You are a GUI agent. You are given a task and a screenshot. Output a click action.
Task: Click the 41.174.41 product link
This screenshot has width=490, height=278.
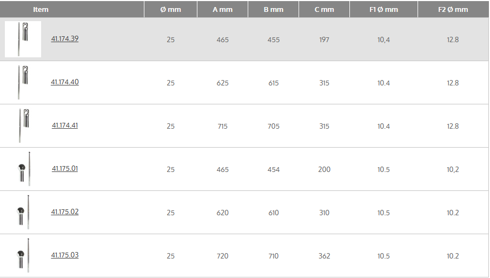pyautogui.click(x=65, y=125)
